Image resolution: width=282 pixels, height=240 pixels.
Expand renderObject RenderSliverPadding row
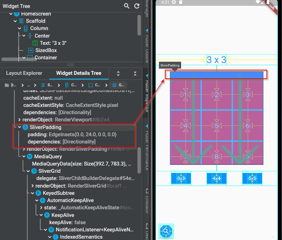pos(24,149)
